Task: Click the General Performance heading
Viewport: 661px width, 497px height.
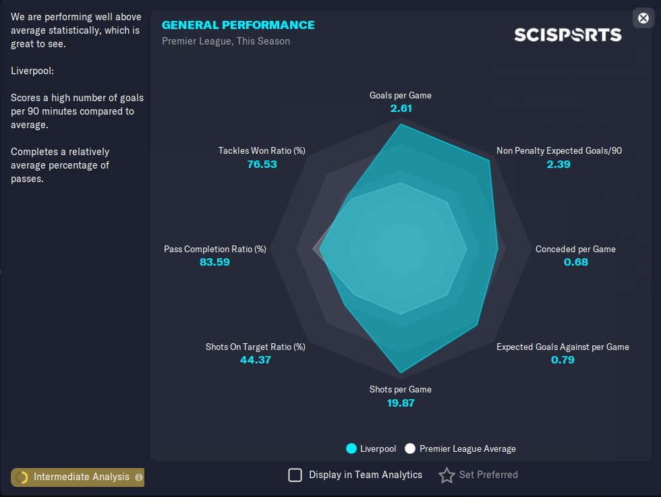Action: 238,25
